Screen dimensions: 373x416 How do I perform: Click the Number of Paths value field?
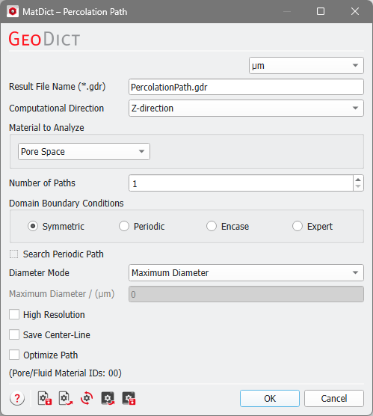[241, 183]
